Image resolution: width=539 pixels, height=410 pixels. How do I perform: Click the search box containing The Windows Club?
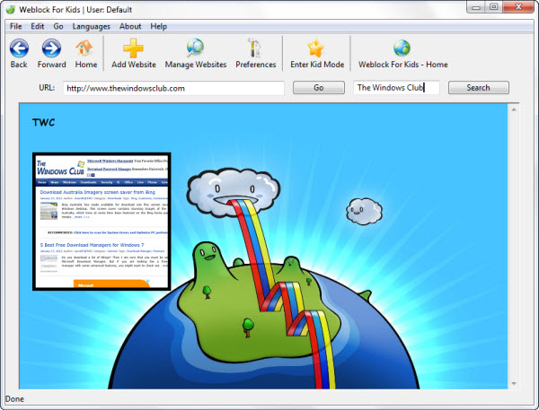396,88
